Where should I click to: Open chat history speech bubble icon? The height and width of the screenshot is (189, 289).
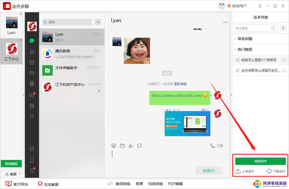point(140,146)
